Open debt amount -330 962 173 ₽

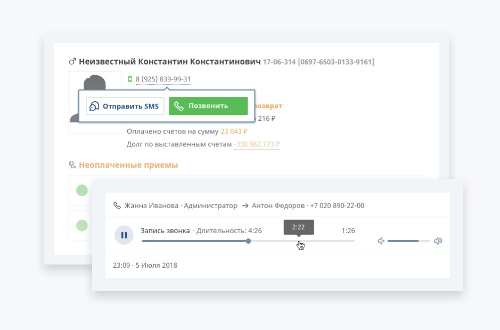[257, 144]
